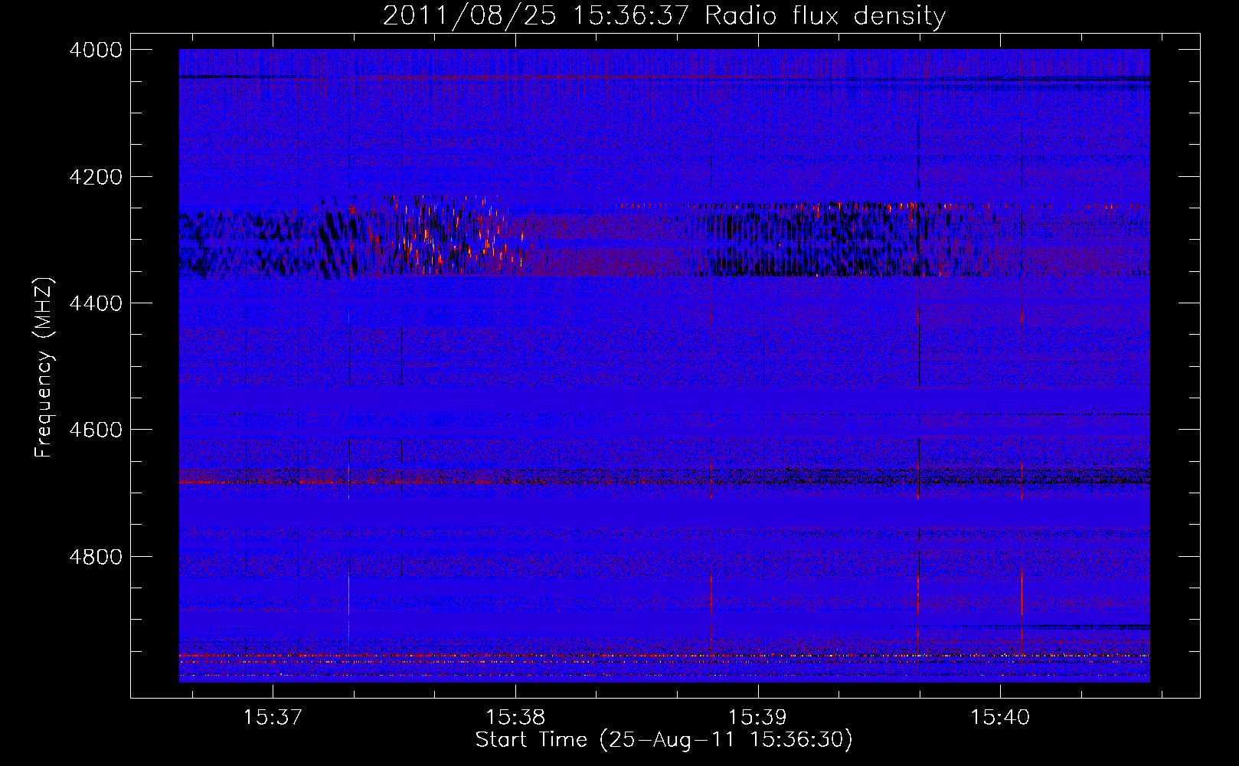Image resolution: width=1239 pixels, height=766 pixels.
Task: Click the 'Start Time (25-Aug-11 15:36:30)' axis title
Action: pyautogui.click(x=664, y=741)
